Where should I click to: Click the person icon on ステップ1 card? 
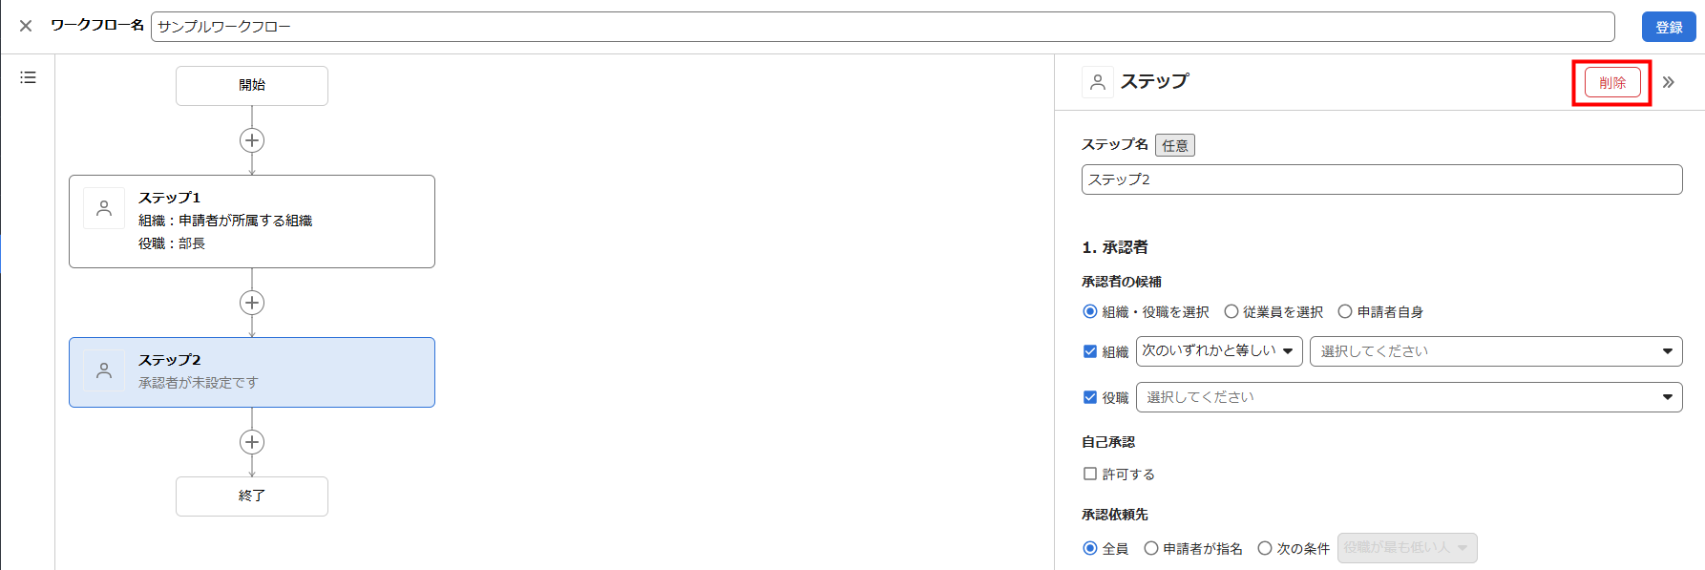click(104, 208)
